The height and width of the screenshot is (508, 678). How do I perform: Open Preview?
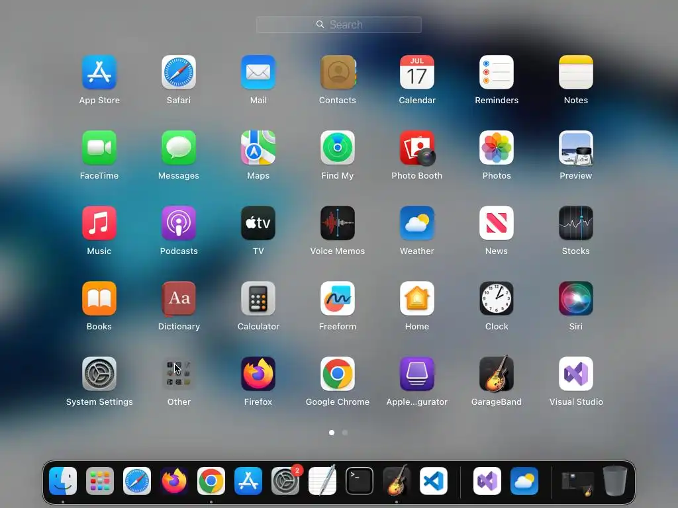[576, 148]
